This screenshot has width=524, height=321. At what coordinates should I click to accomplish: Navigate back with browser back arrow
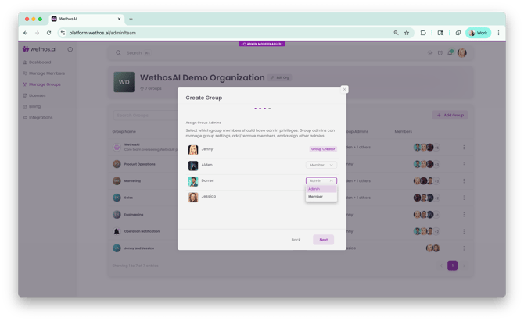pos(25,33)
